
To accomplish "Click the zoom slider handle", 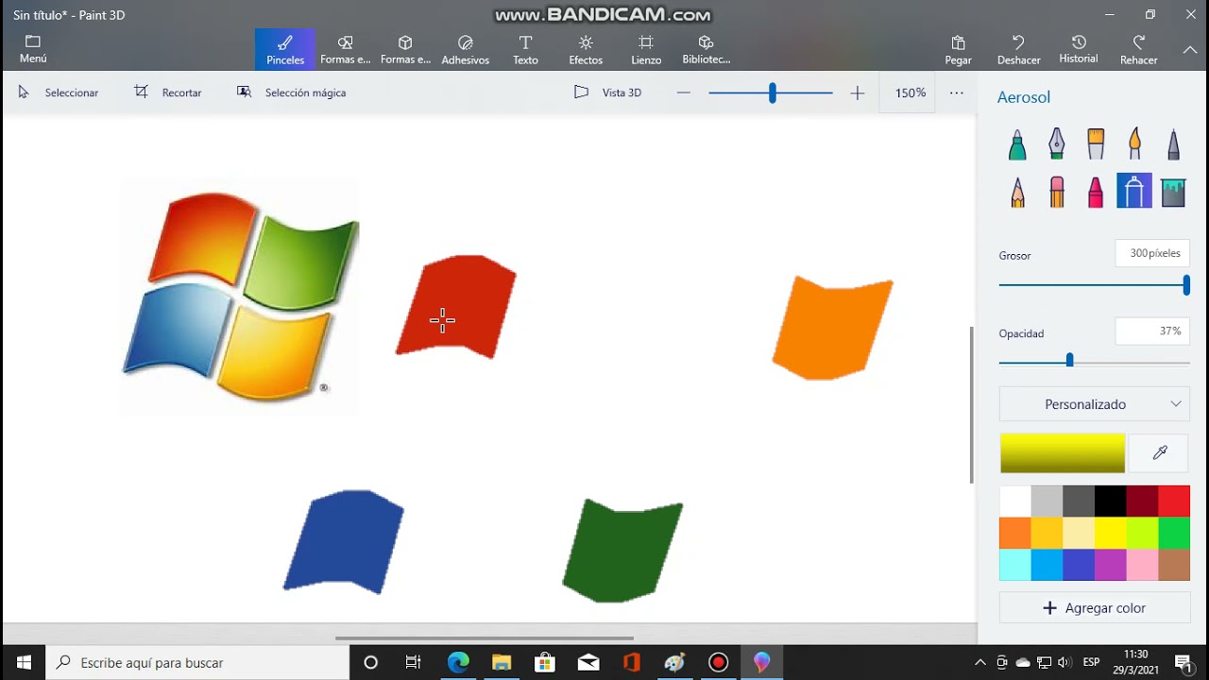I will click(773, 93).
